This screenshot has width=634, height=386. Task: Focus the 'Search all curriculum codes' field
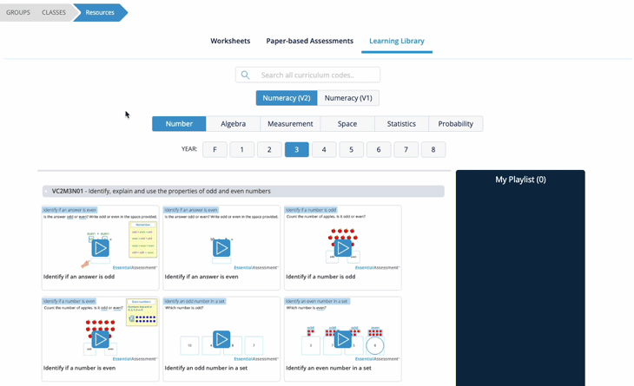point(307,75)
